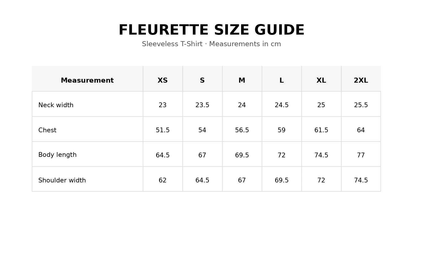Viewport: 423px width, 264px height.
Task: Select the Body length row label
Action: [57, 155]
